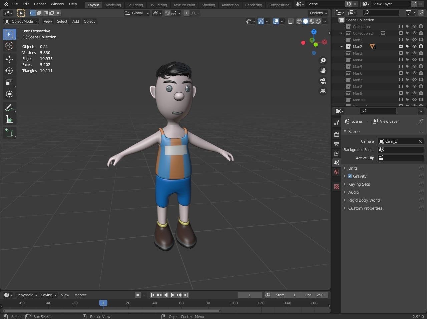This screenshot has height=319, width=427.
Task: Expand the Units panel
Action: (353, 168)
